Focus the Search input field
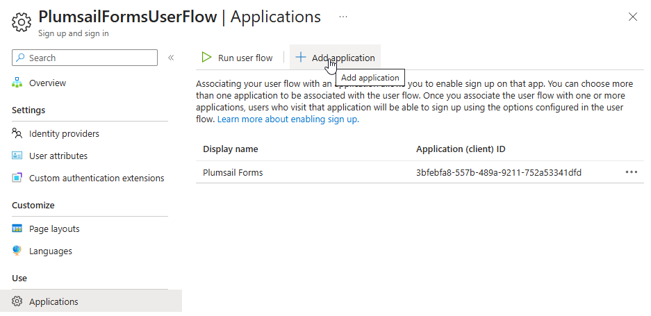651x316 pixels. pos(85,58)
